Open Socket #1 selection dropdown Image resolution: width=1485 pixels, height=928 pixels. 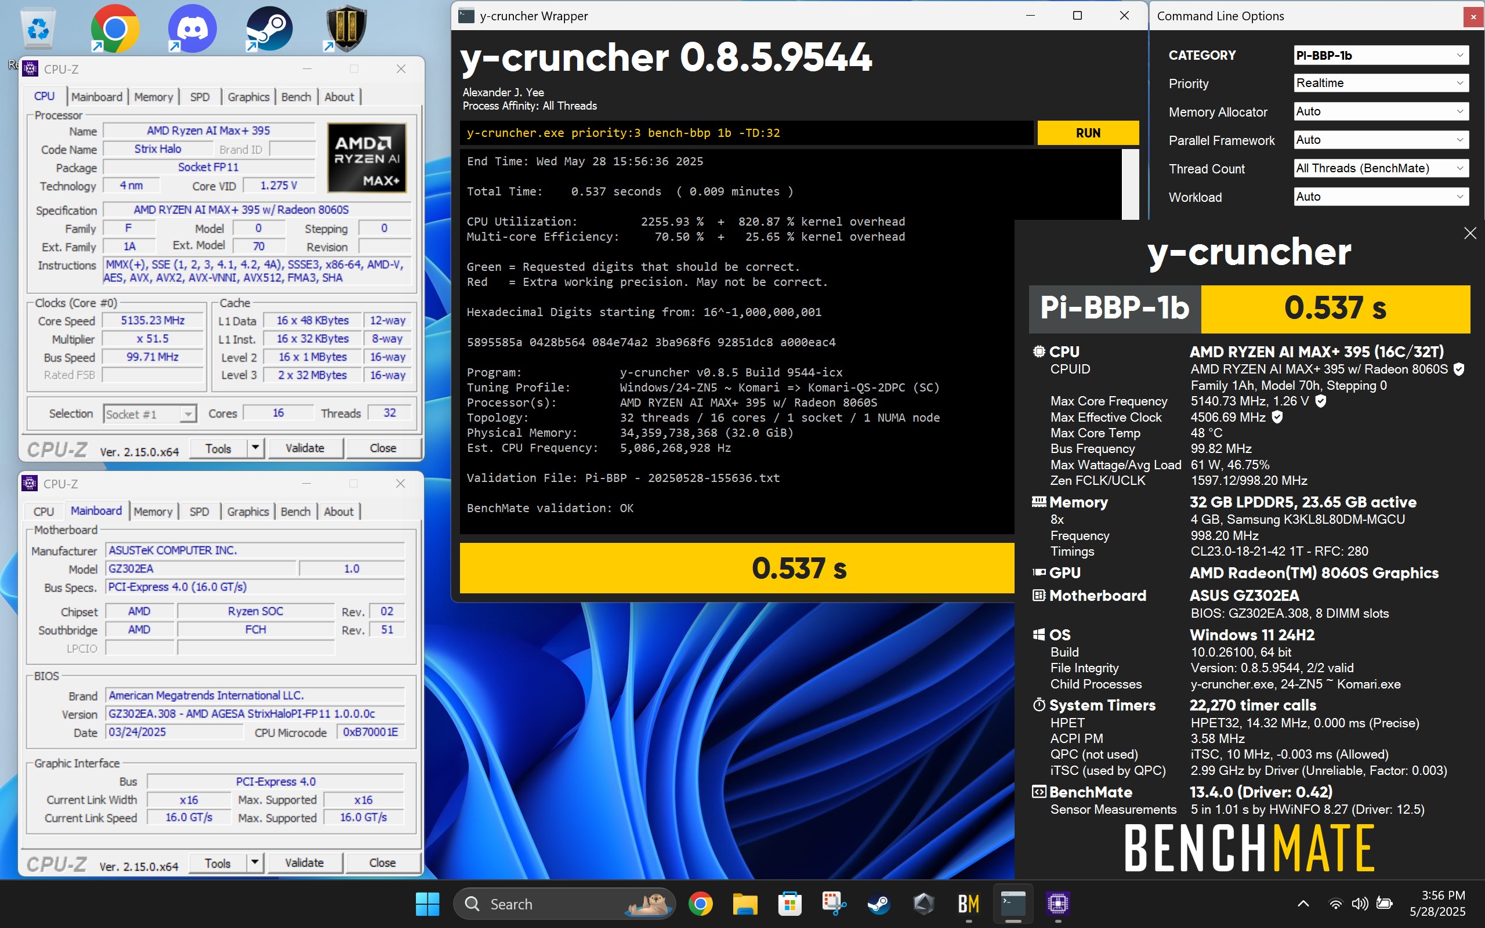pos(150,414)
